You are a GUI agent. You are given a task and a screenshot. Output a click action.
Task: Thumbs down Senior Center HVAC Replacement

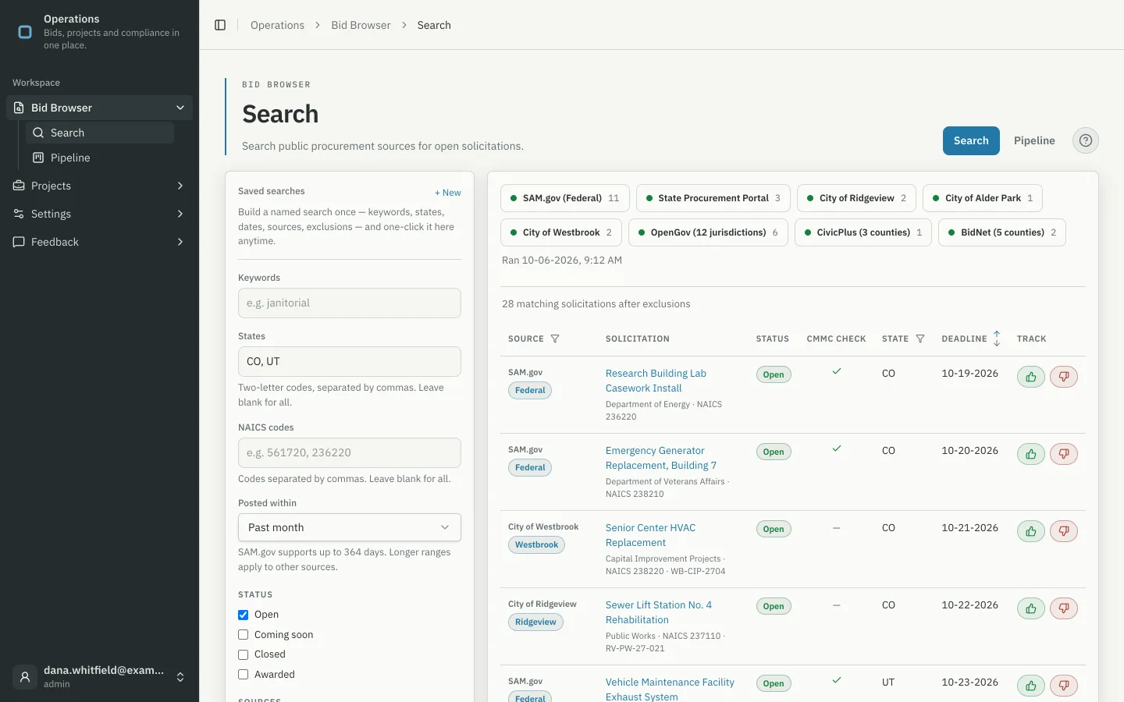pos(1064,531)
